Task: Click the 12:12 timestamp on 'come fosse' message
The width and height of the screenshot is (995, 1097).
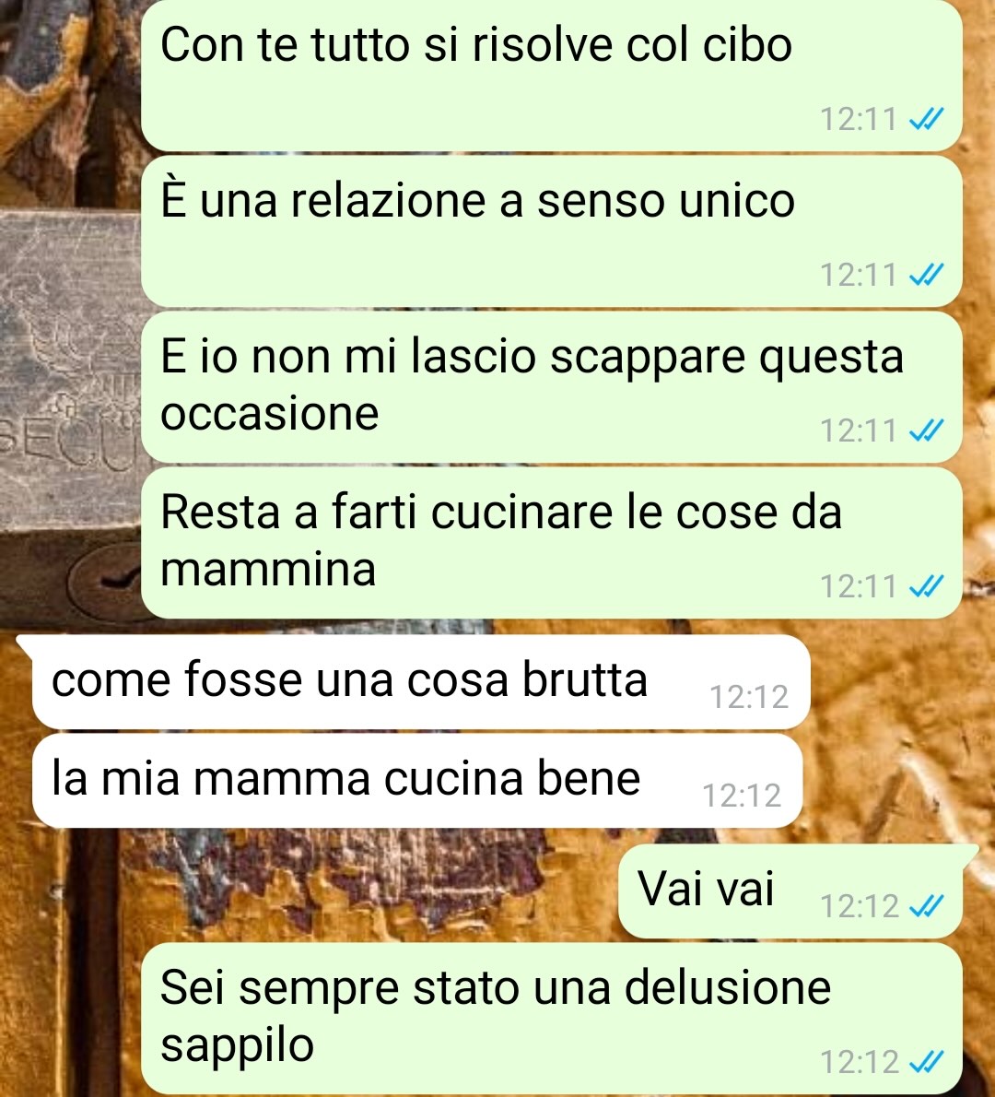Action: pos(749,697)
